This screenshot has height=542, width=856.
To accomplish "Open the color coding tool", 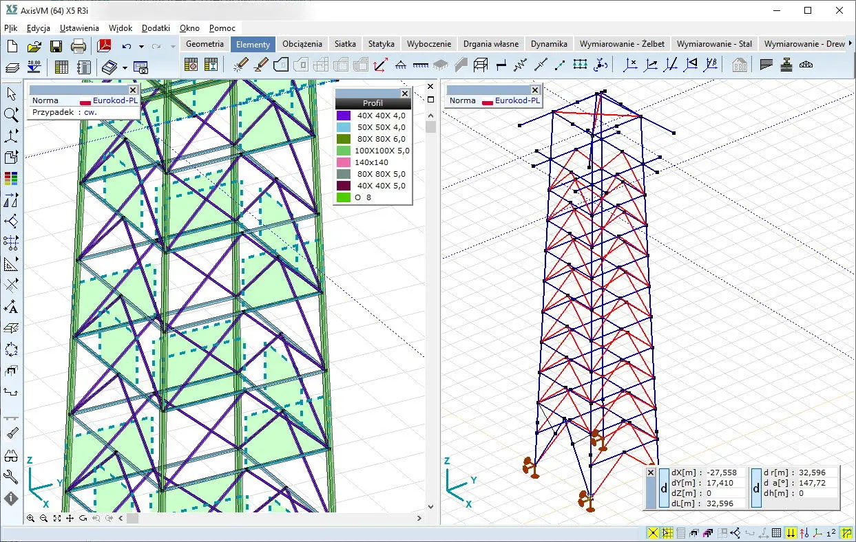I will point(11,179).
